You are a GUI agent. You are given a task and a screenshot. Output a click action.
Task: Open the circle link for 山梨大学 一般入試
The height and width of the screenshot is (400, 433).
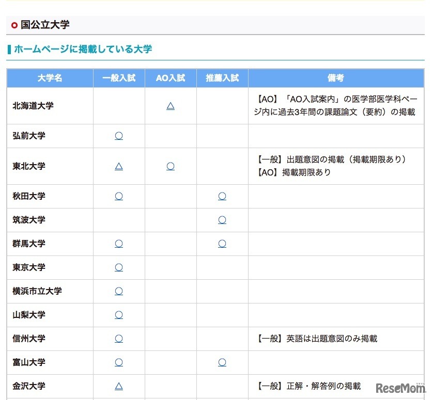tap(119, 315)
